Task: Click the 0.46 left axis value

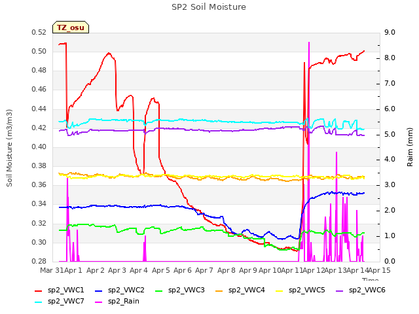Action: pyautogui.click(x=39, y=90)
